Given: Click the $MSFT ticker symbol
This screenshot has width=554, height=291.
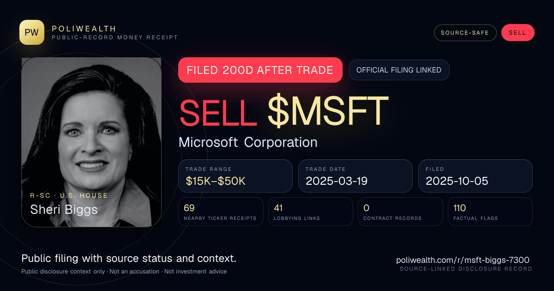Looking at the screenshot, I should [x=328, y=112].
